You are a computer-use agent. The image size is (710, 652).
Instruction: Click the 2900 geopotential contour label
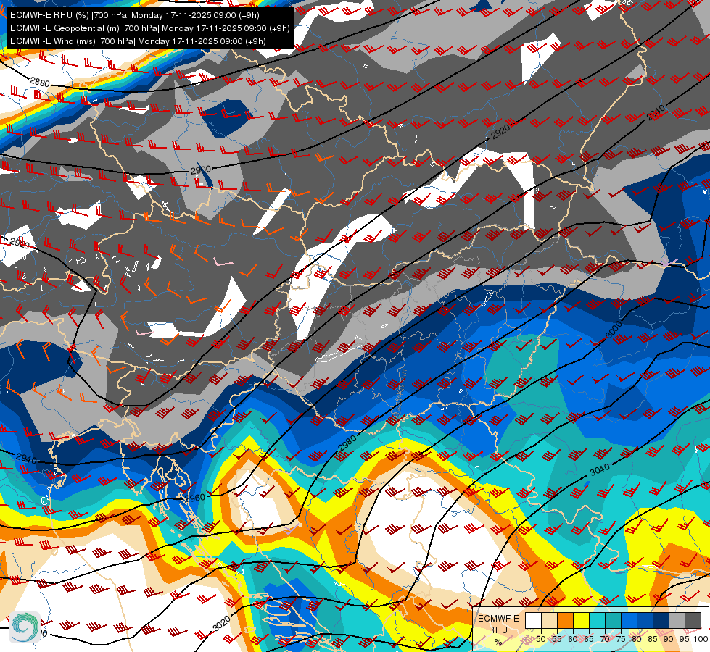point(201,170)
